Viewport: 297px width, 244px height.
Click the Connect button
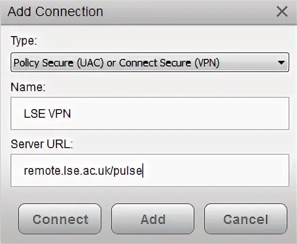point(60,219)
